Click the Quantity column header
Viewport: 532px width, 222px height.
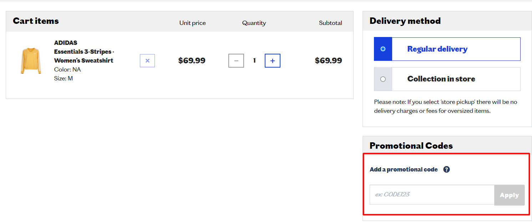tap(254, 23)
